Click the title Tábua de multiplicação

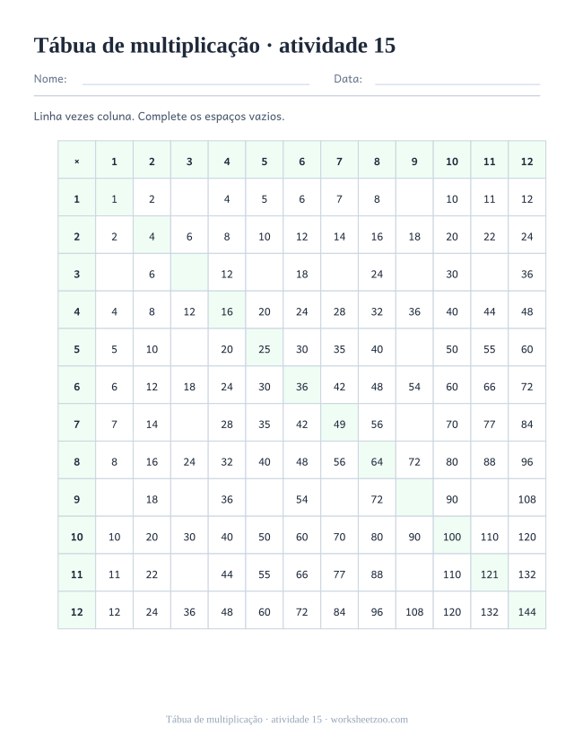(146, 46)
